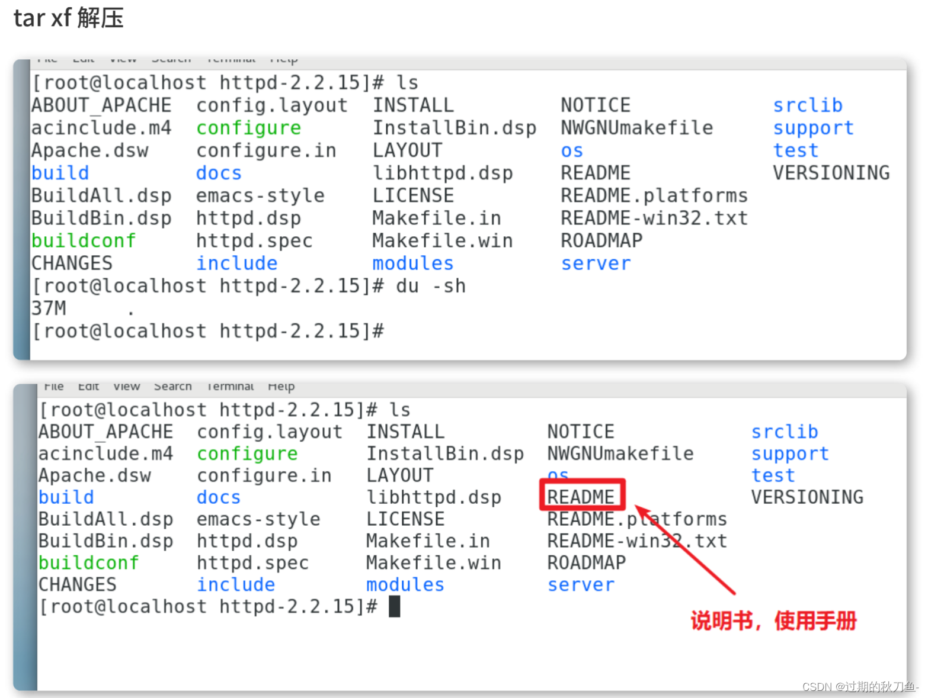Select libhttpd.dsp in the upper terminal
Image resolution: width=928 pixels, height=698 pixels.
(443, 173)
